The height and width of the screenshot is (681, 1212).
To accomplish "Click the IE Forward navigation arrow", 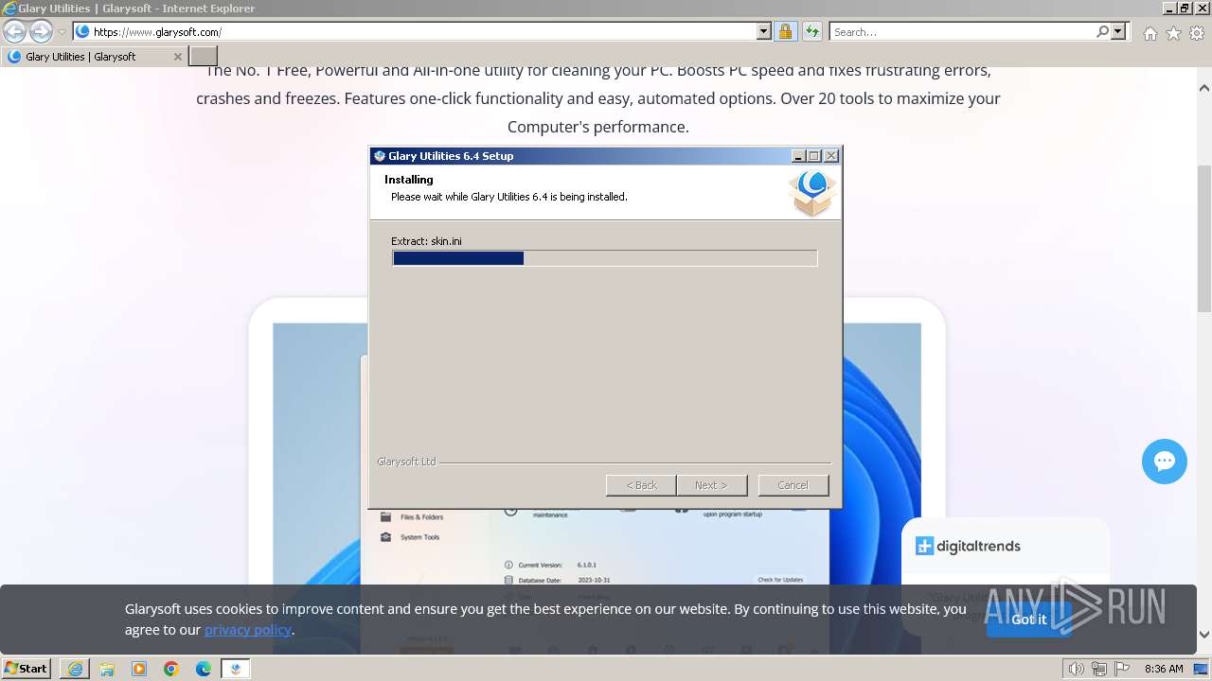I will pos(41,31).
